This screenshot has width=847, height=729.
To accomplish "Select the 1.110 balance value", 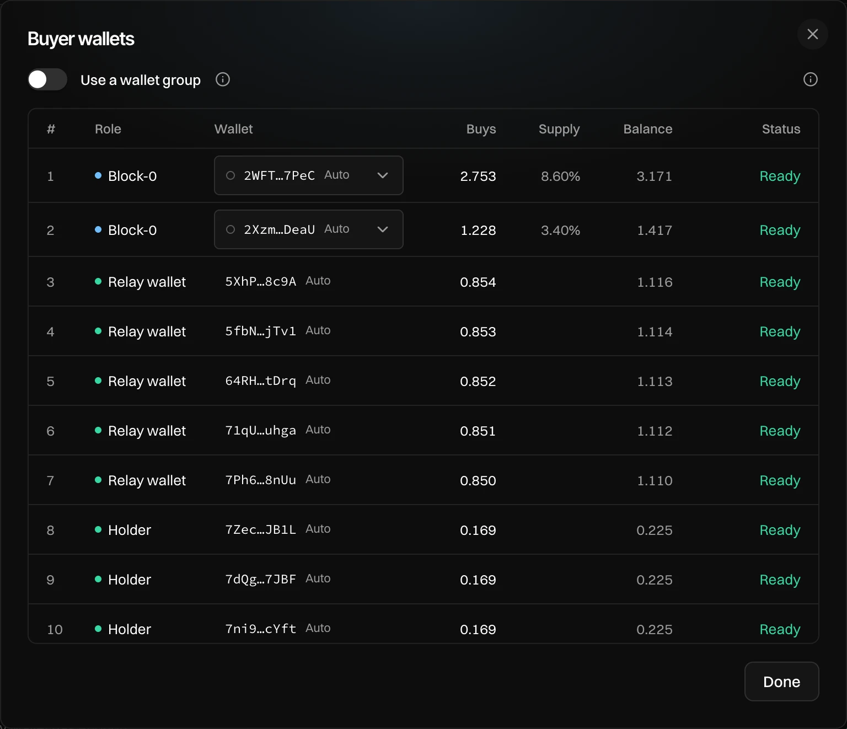I will click(x=655, y=481).
